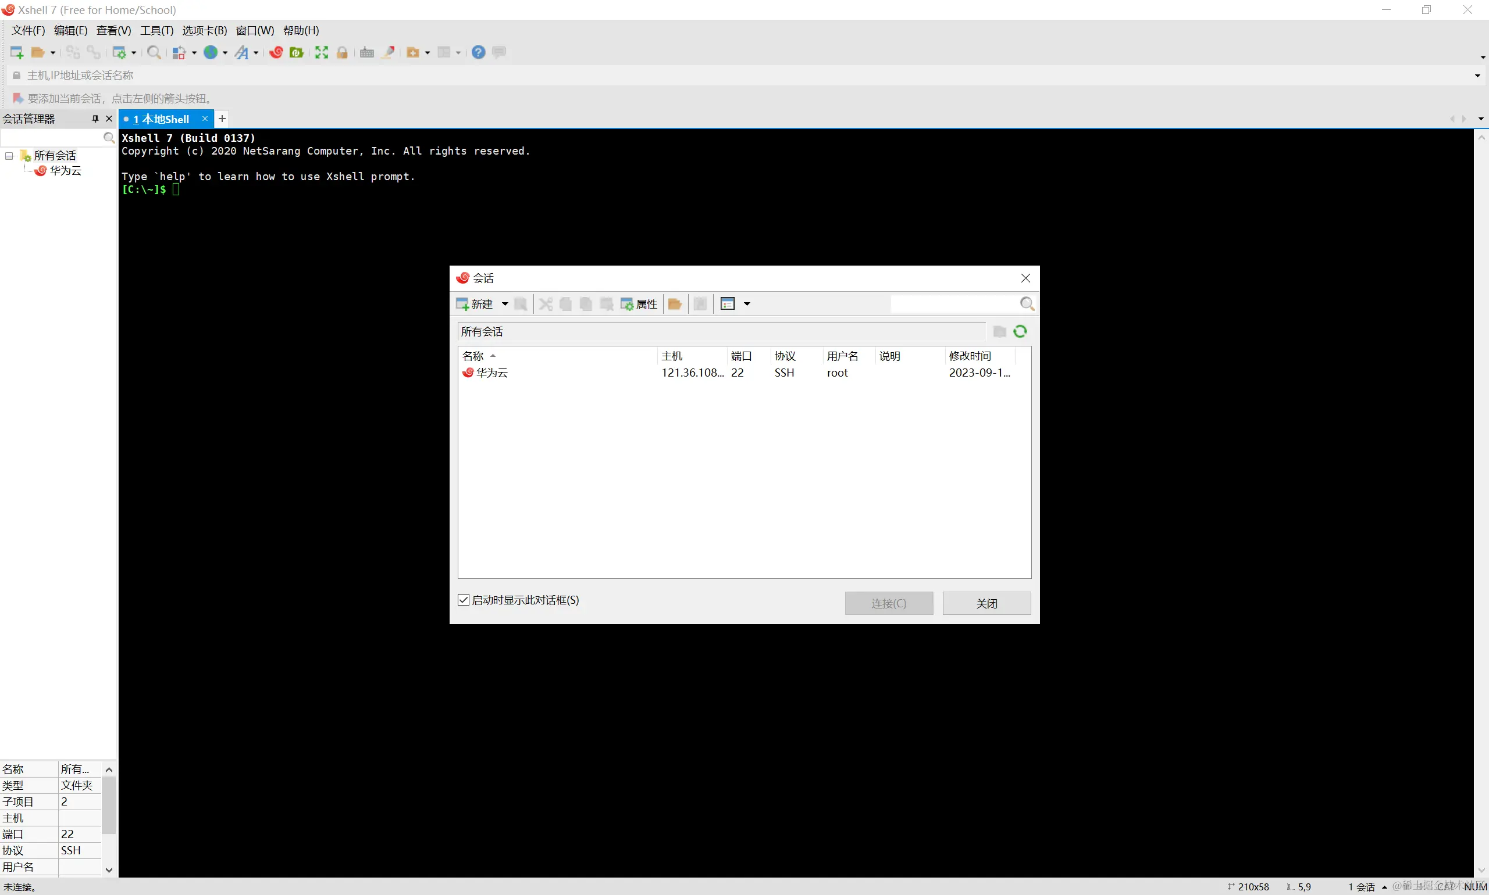This screenshot has width=1489, height=895.
Task: Click the highlighter pen toolbar icon
Action: [389, 52]
